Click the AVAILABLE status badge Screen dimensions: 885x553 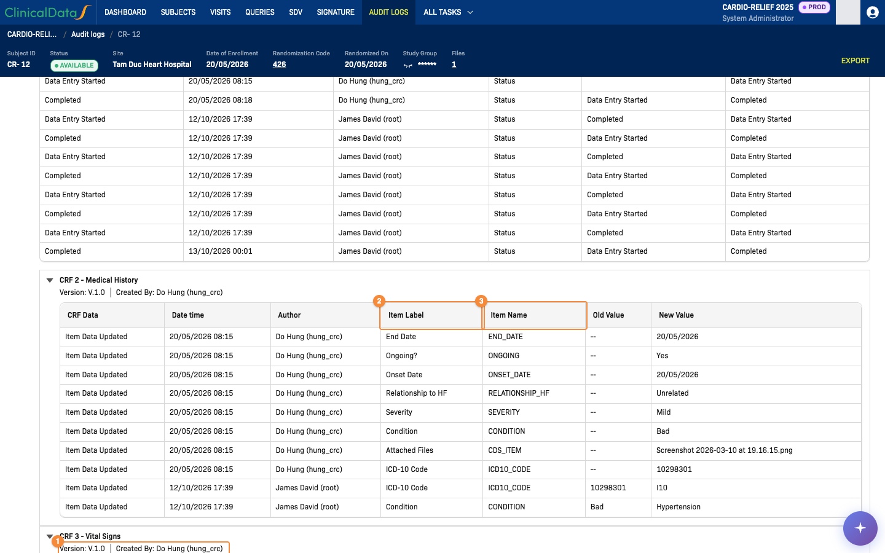74,65
